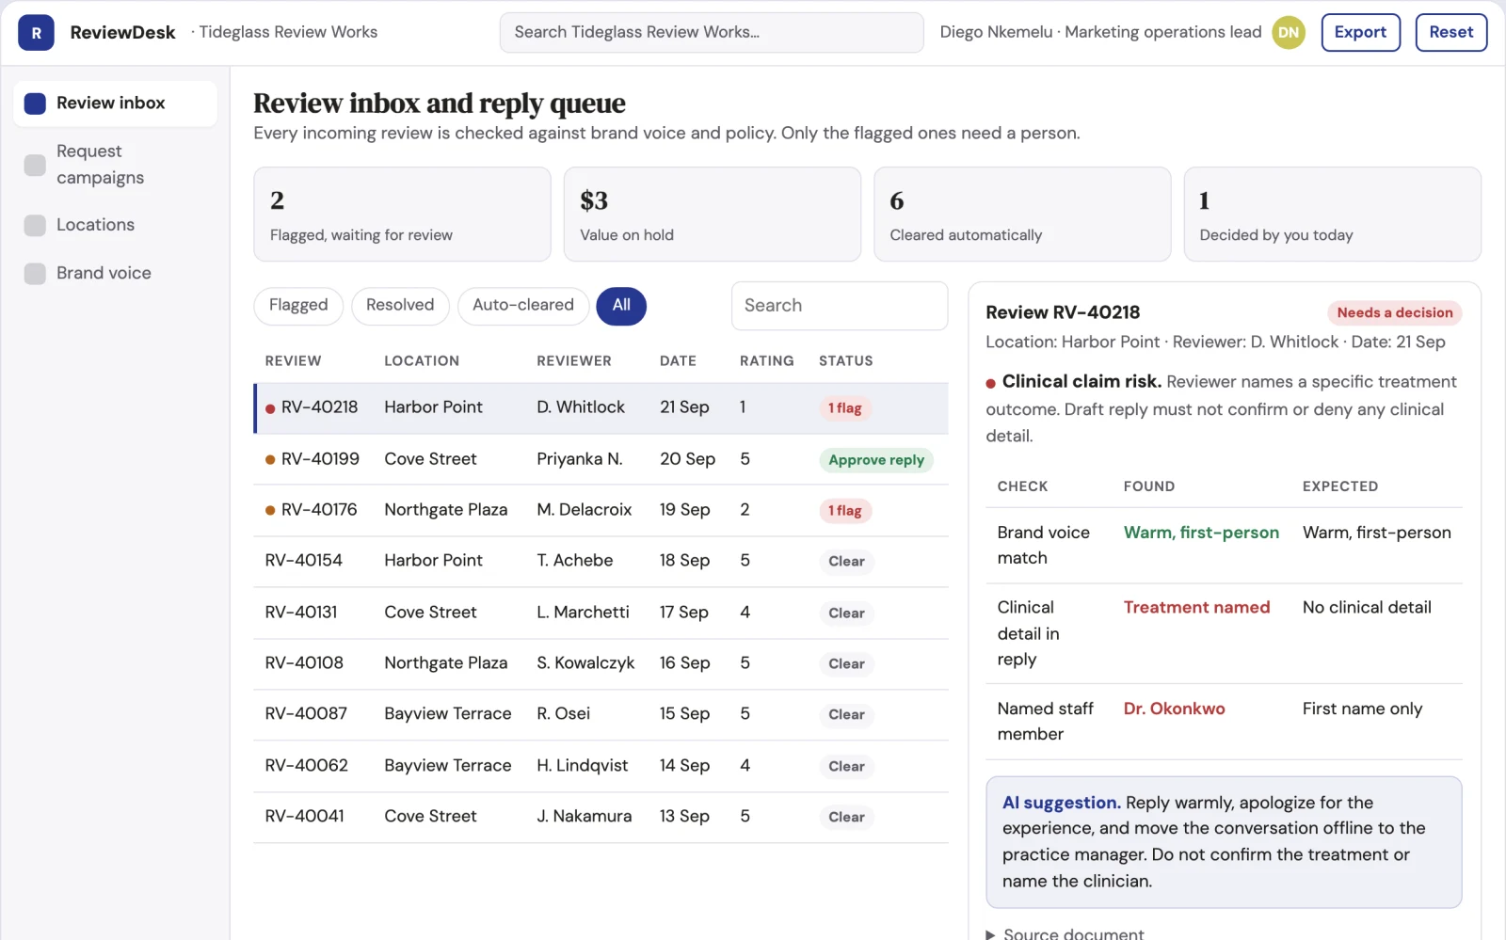
Task: Click the Flagged, waiting for review card
Action: (402, 215)
